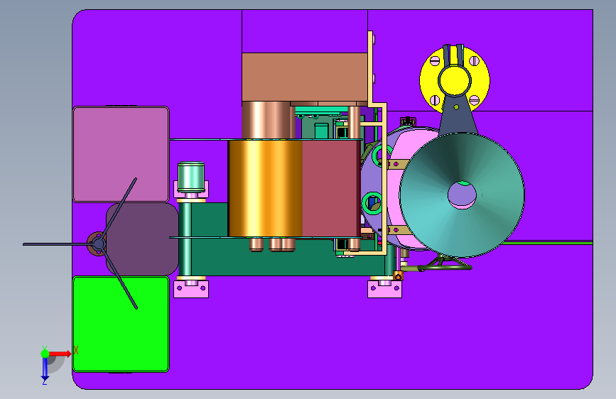Click the three-blade propeller hub
Screen dimensions: 616x399
pos(98,244)
